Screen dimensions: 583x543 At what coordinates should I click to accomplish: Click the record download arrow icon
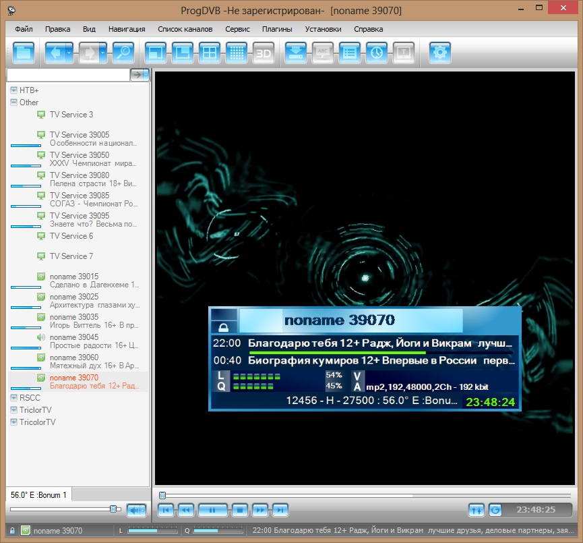(296, 53)
